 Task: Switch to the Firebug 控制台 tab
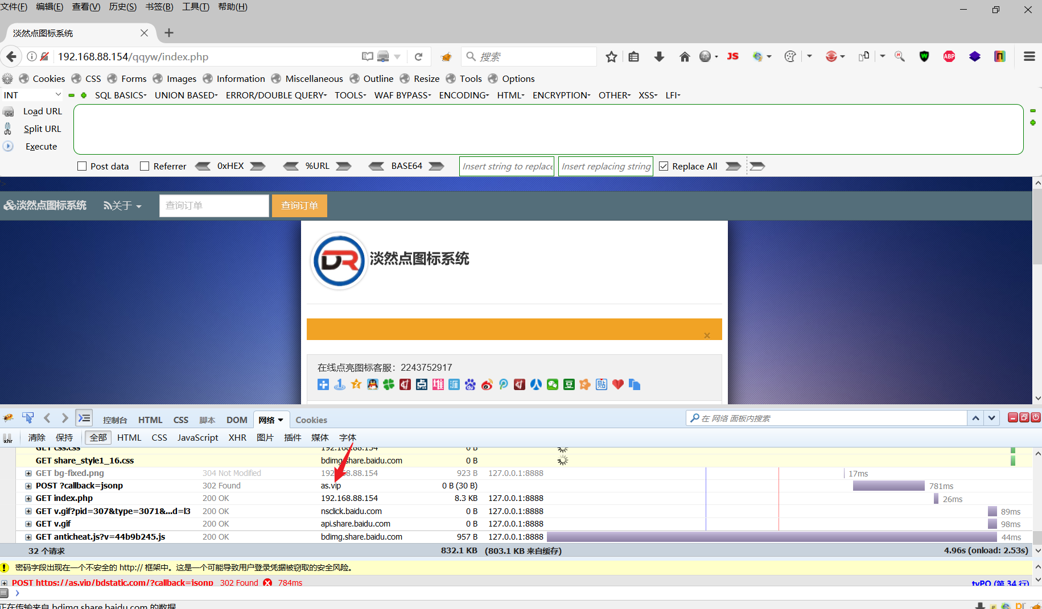click(x=115, y=420)
